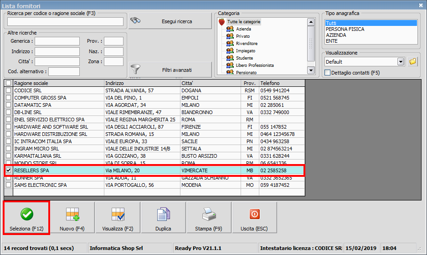Image resolution: width=427 pixels, height=255 pixels.
Task: Select the INGRAM MICRO SRL row
Action: pyautogui.click(x=159, y=149)
